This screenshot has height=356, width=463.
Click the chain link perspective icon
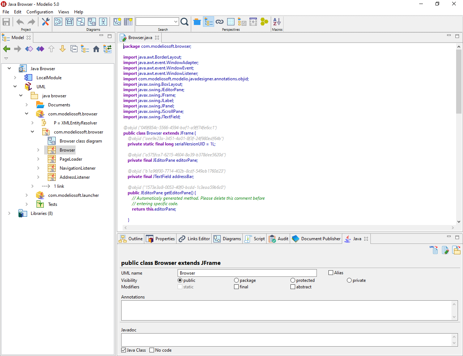[x=220, y=22]
